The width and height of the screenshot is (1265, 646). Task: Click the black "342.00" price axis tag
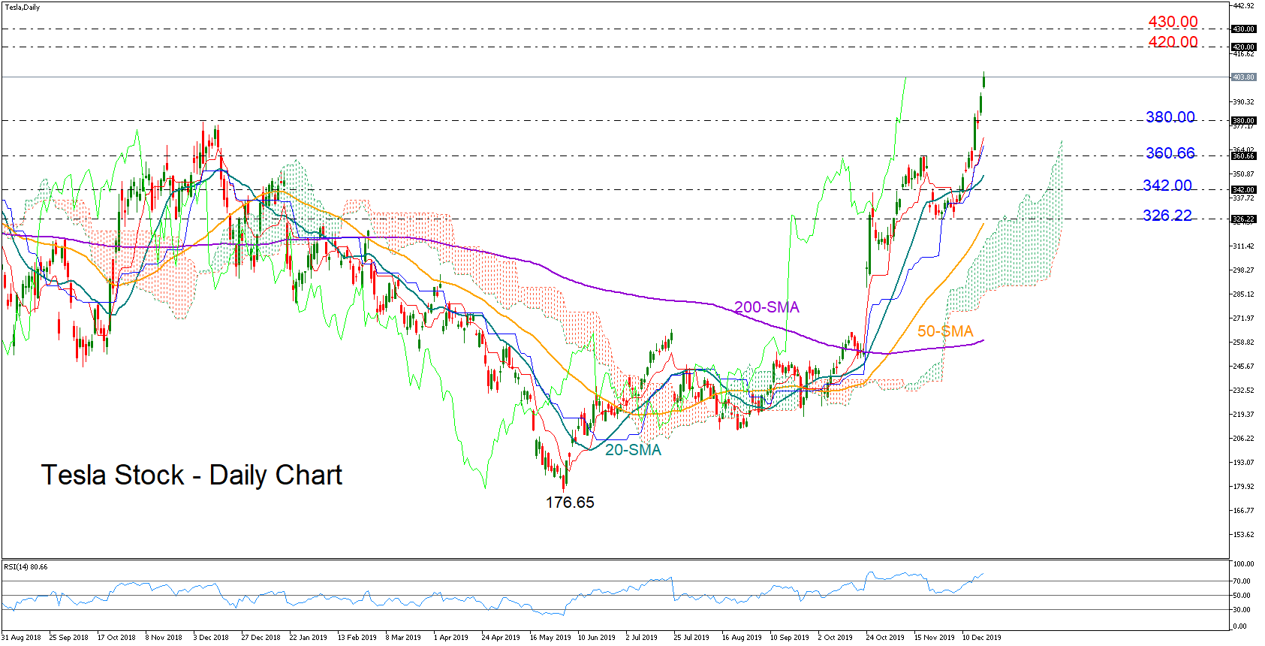(1243, 190)
